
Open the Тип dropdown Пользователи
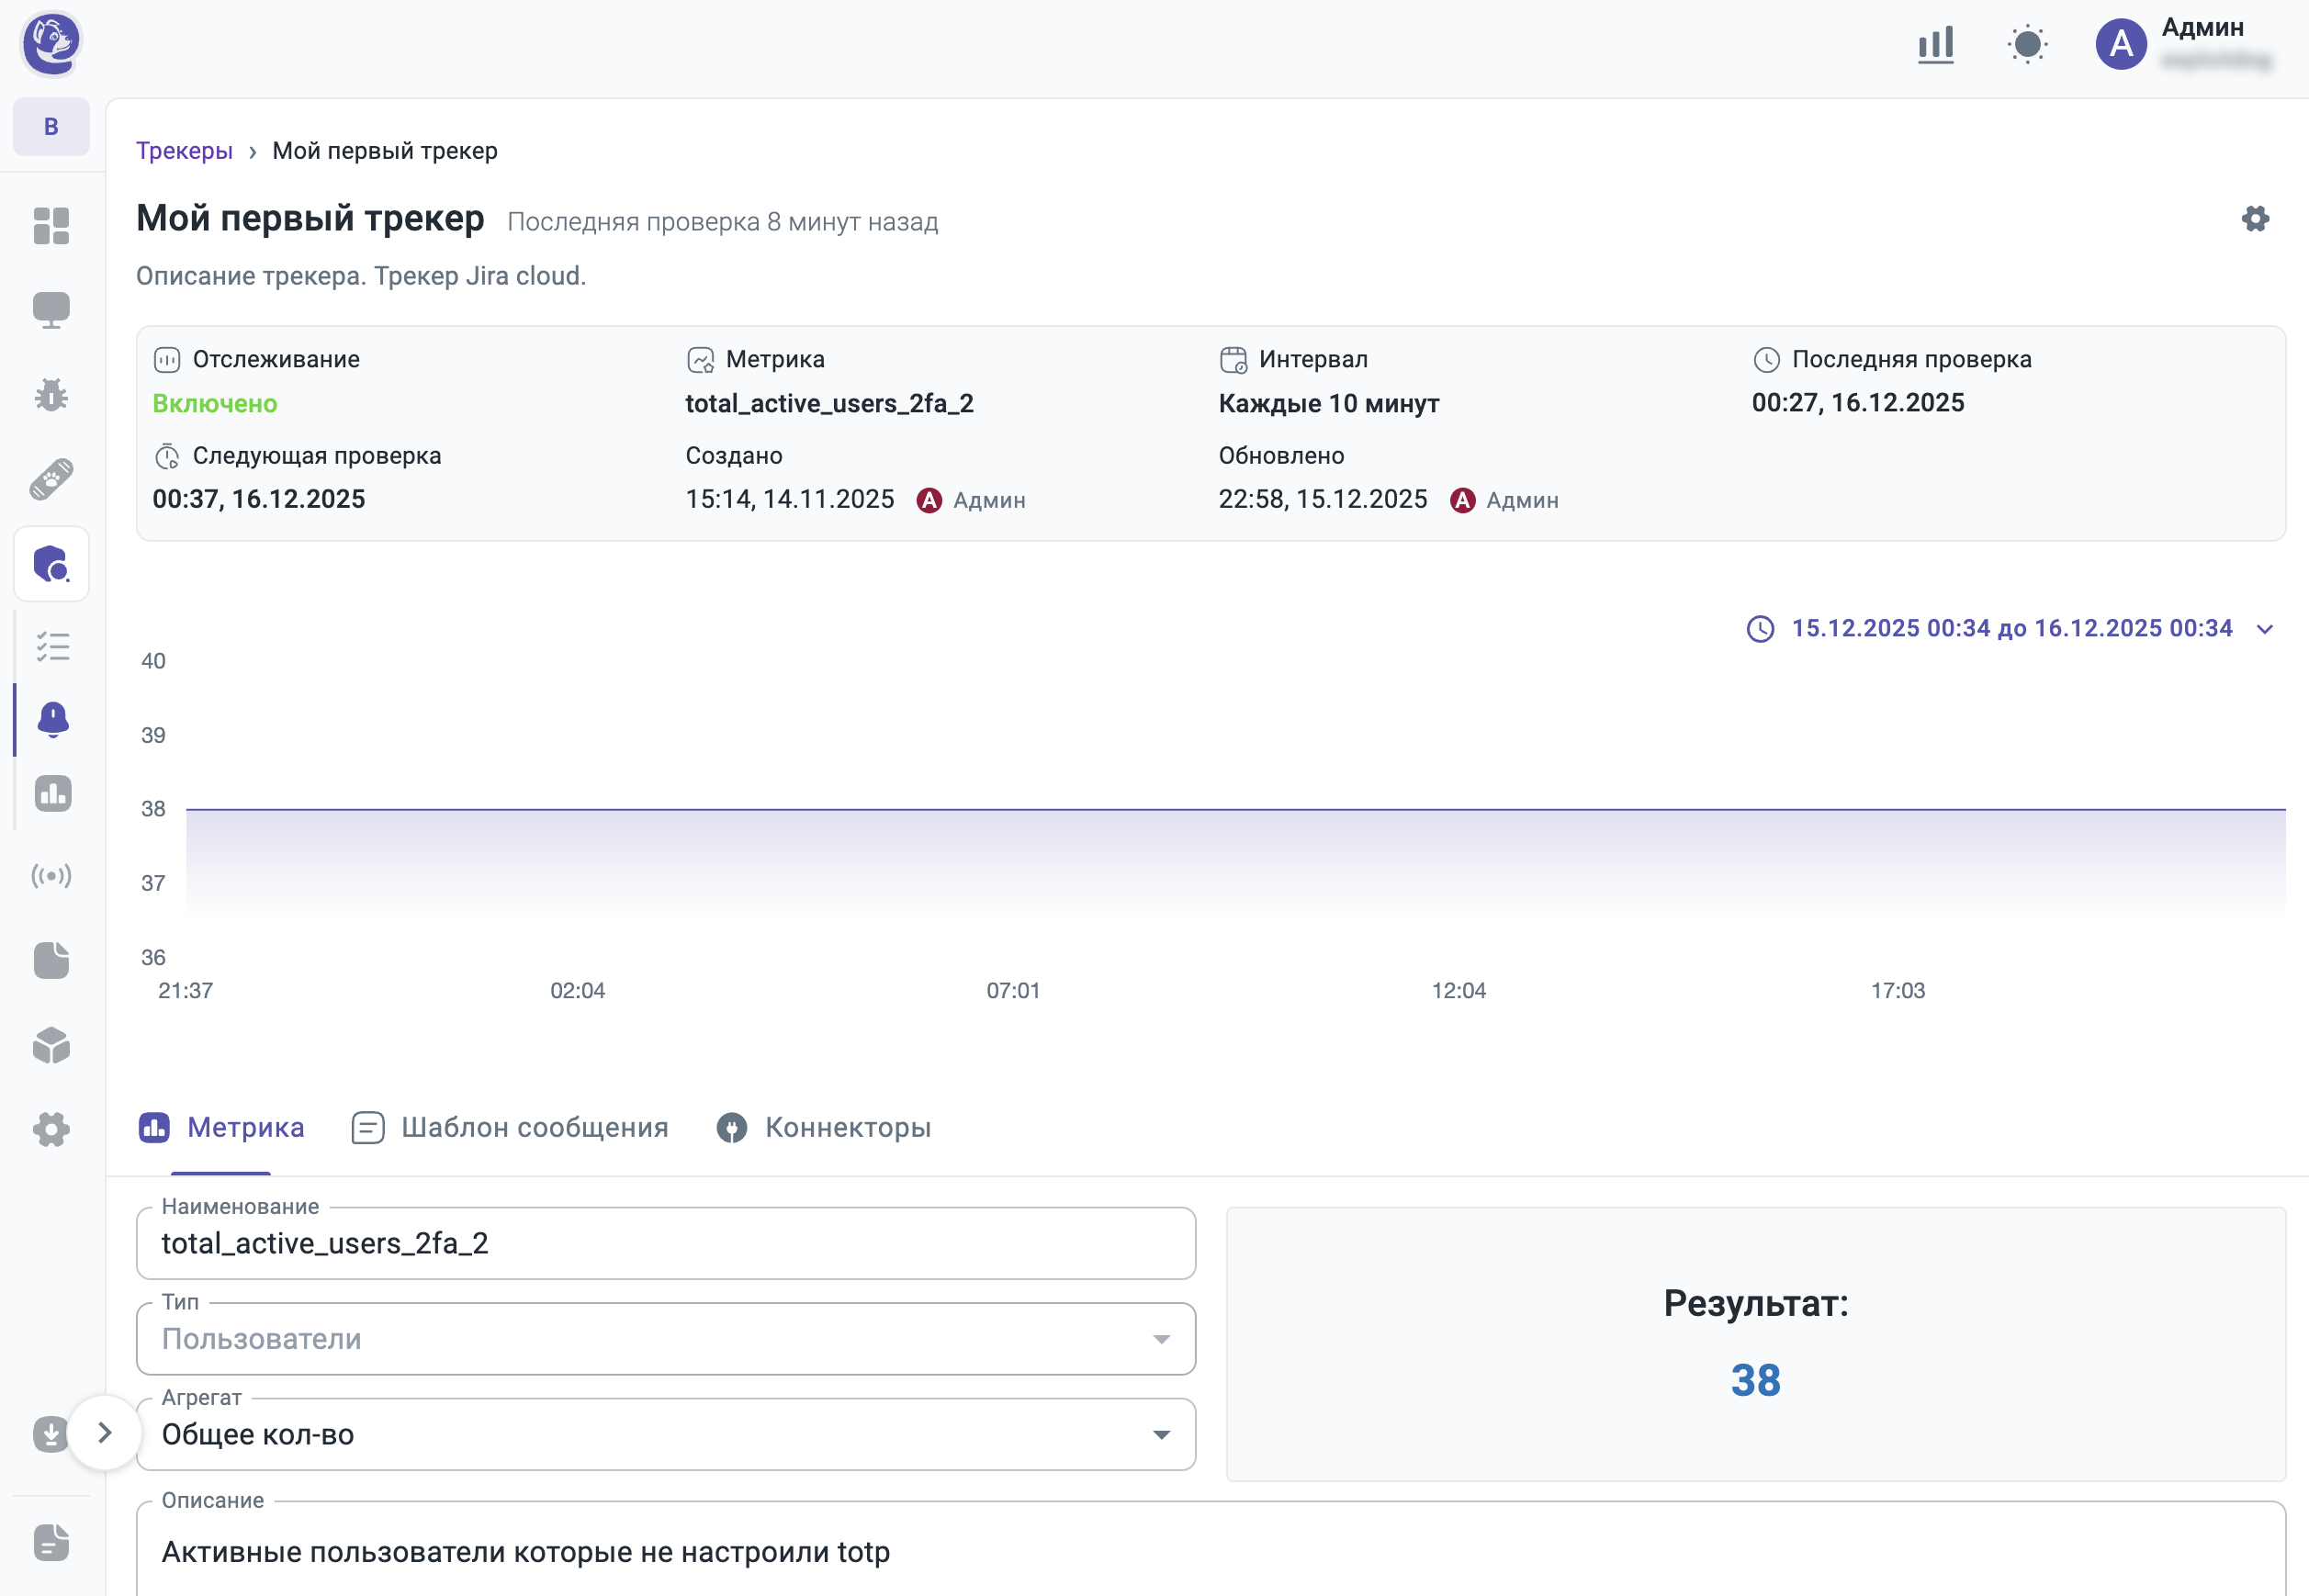(665, 1338)
